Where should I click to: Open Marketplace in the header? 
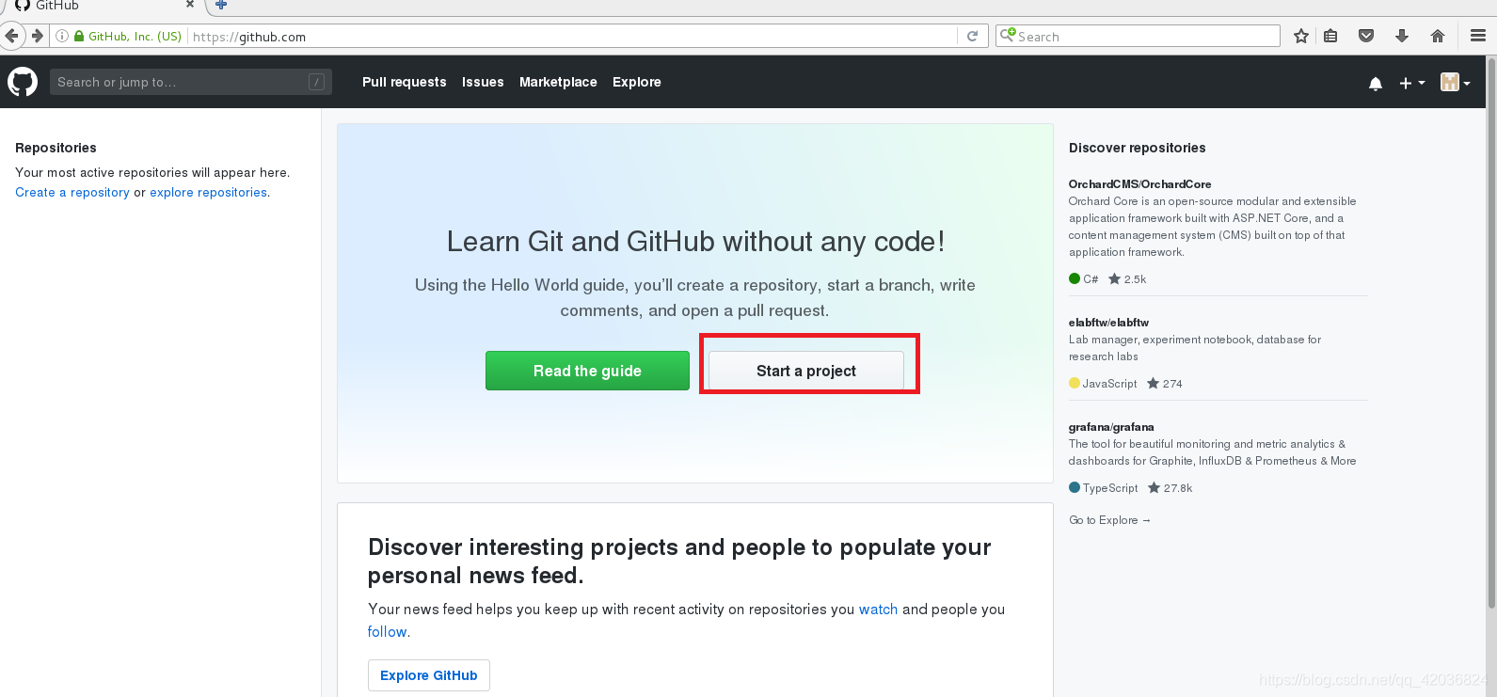[x=558, y=82]
